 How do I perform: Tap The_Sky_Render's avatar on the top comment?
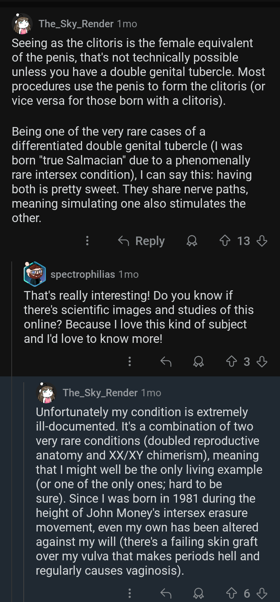[x=22, y=24]
